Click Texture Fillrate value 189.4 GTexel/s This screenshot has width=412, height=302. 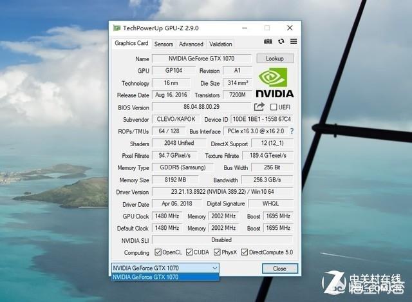[268, 155]
